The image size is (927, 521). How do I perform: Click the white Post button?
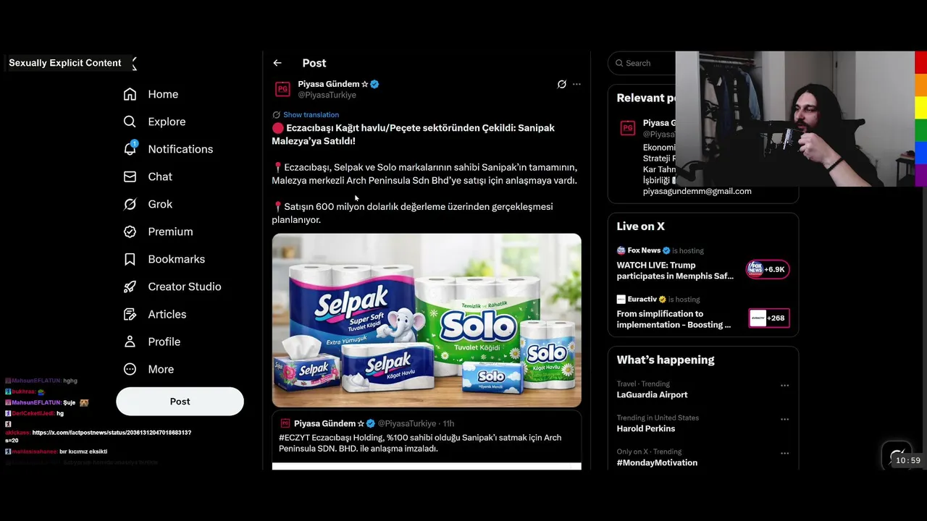[x=180, y=401]
